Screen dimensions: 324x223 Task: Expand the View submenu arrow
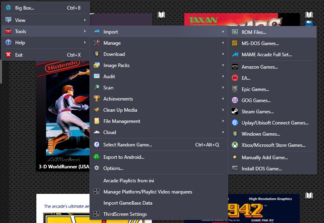pyautogui.click(x=85, y=20)
